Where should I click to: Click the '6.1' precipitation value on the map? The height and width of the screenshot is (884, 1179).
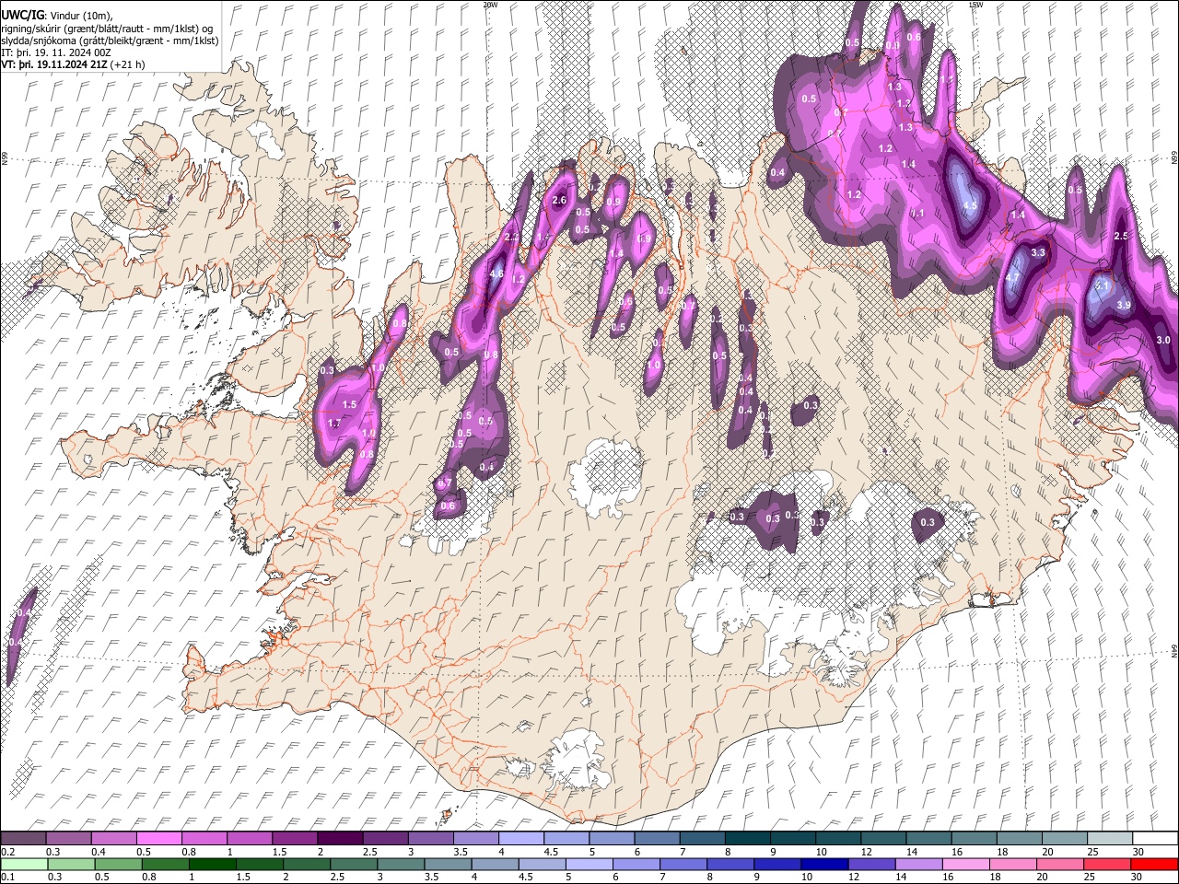click(1103, 285)
